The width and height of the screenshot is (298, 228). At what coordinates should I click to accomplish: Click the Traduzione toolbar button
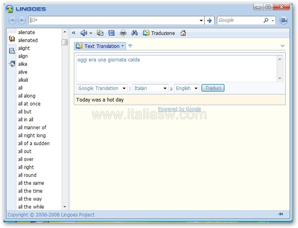(x=159, y=33)
